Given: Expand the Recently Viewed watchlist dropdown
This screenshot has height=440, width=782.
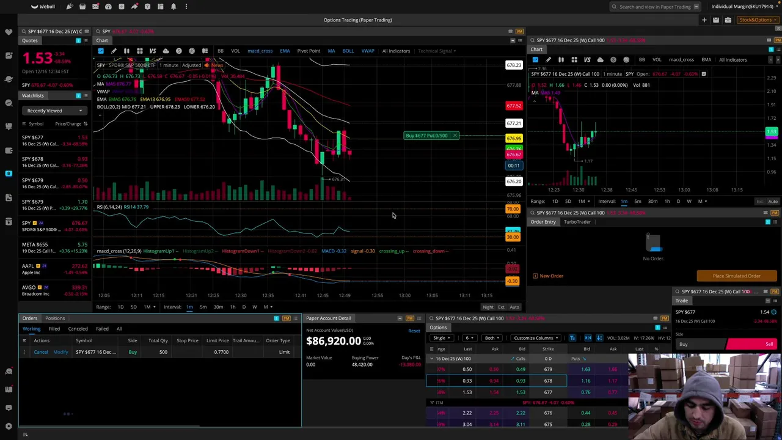Looking at the screenshot, I should [54, 111].
